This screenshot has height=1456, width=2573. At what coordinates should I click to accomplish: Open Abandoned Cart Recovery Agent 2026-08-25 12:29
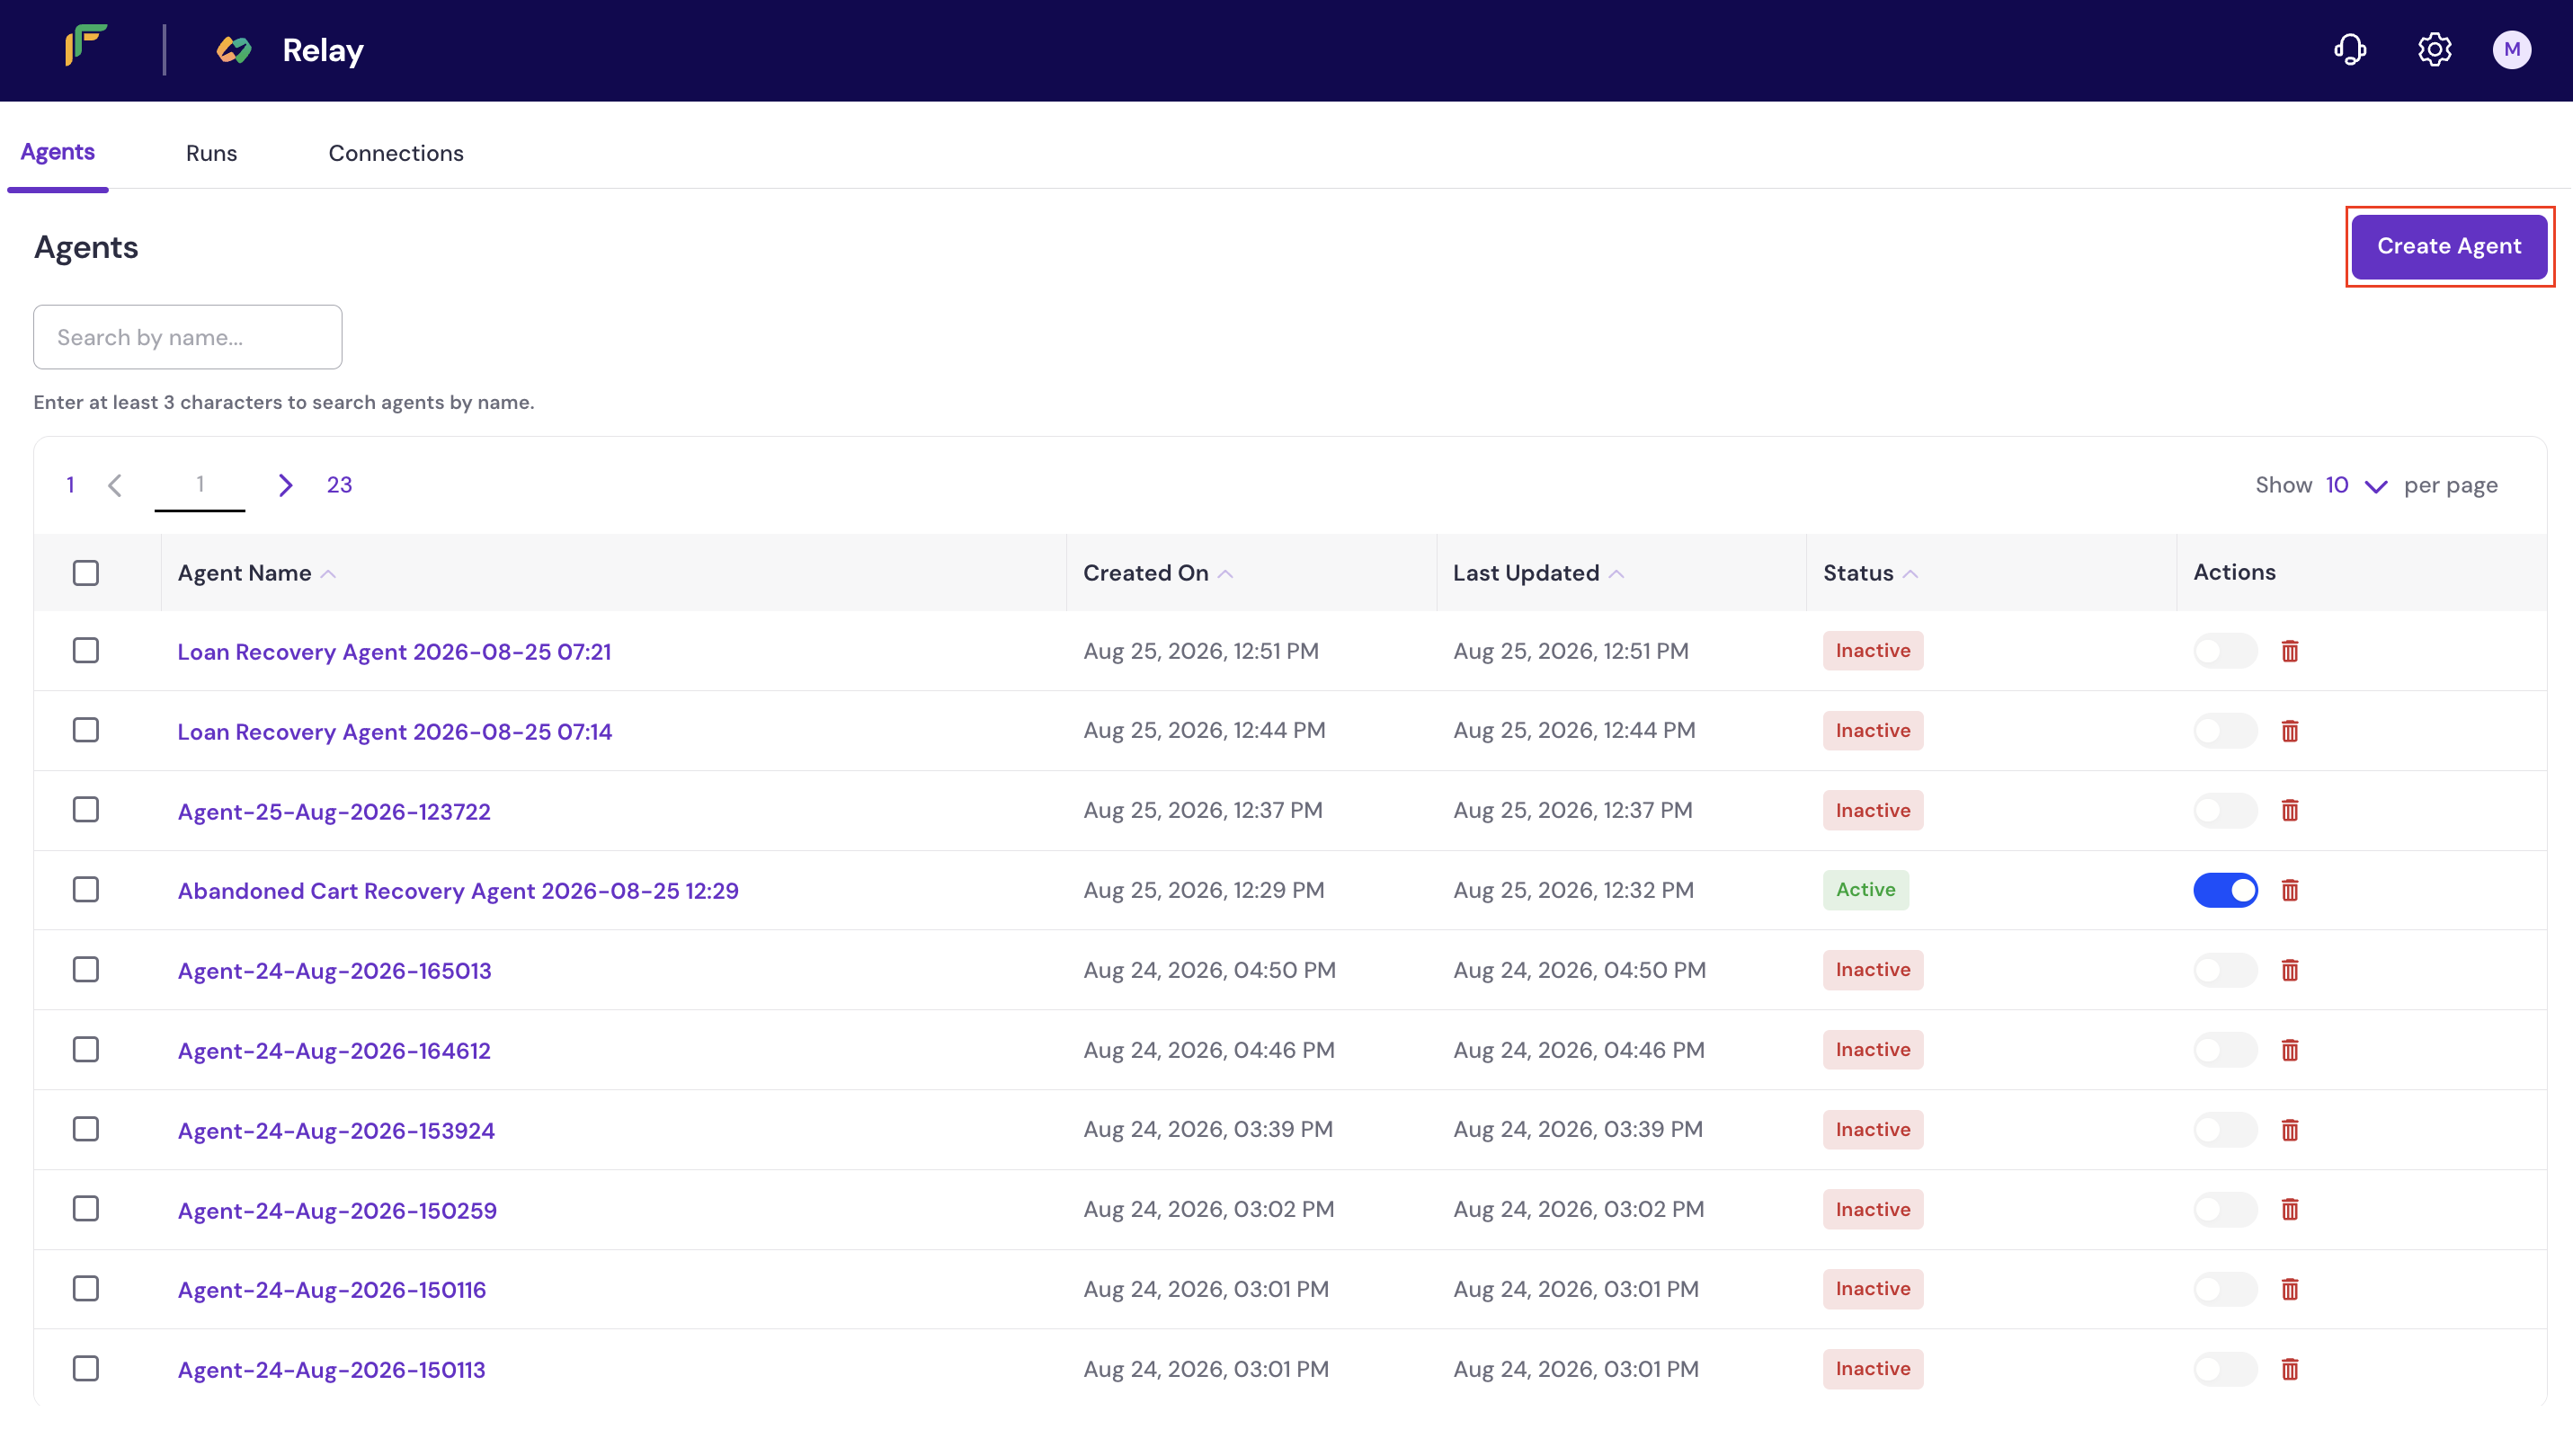coord(458,891)
